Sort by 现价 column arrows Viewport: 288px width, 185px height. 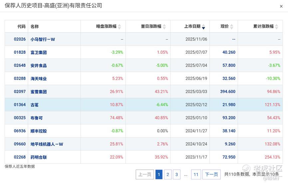pyautogui.click(x=231, y=27)
